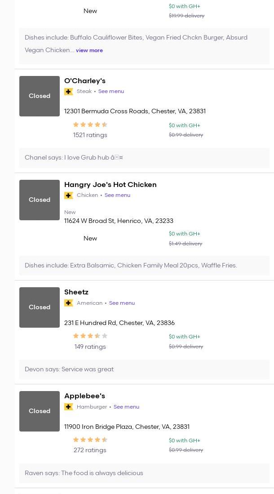
Task: Click the O'Charley's restaurant name
Action: point(85,81)
